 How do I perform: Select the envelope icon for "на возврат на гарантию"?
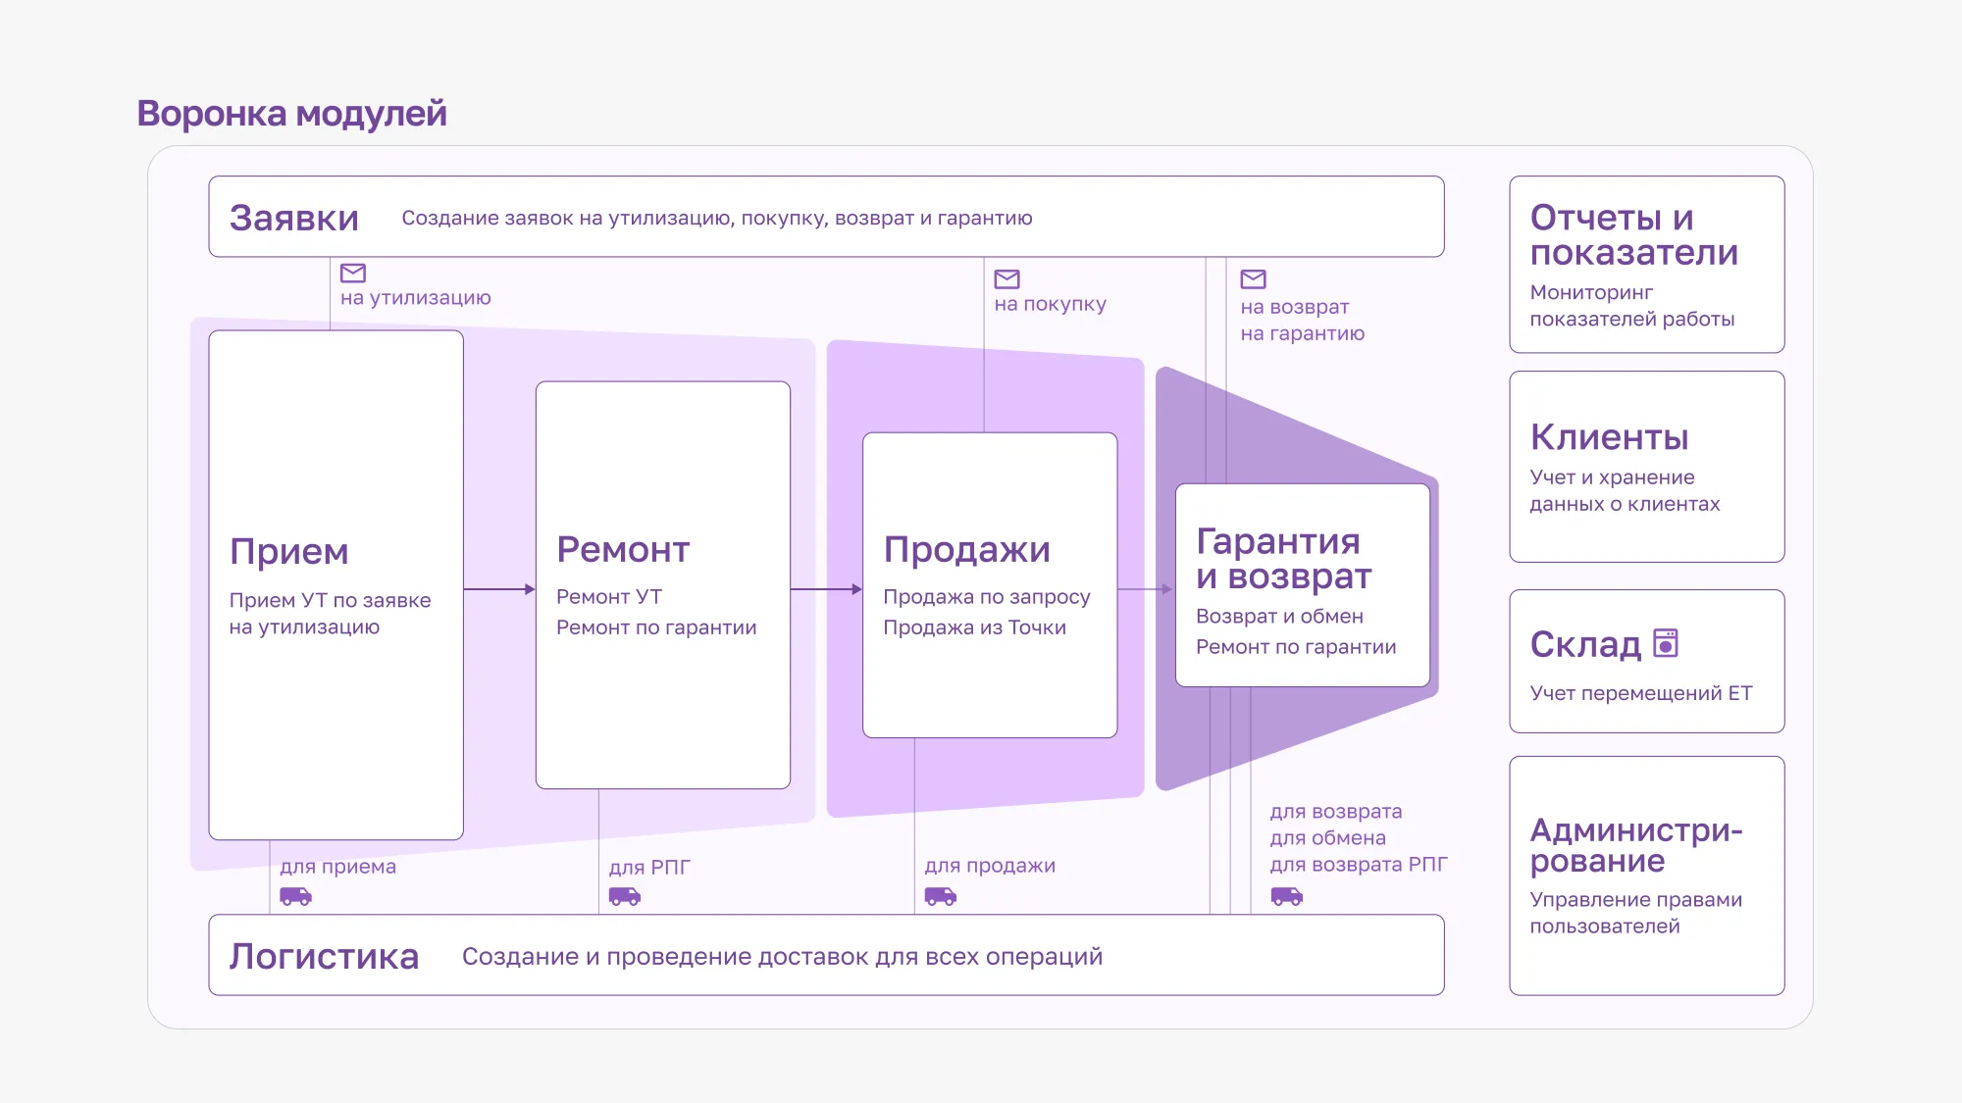click(1255, 277)
